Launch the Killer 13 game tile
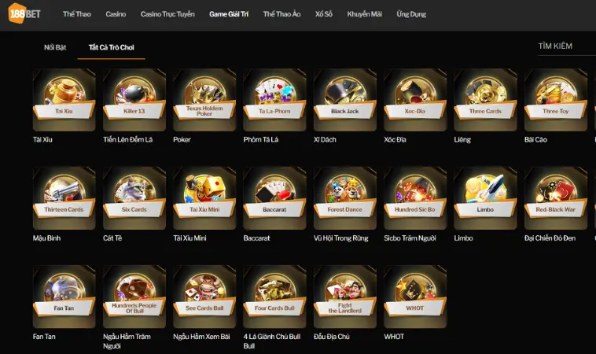The width and height of the screenshot is (596, 354). point(134,100)
